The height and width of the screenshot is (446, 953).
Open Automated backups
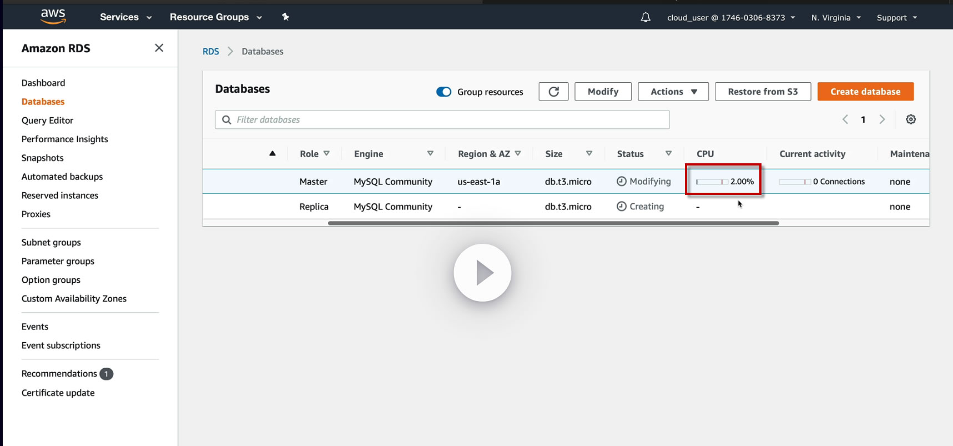tap(62, 177)
